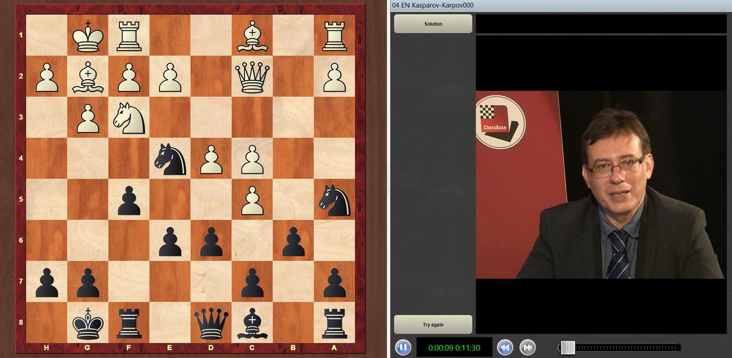Click the white bishop on g2
This screenshot has height=358, width=732.
point(88,76)
